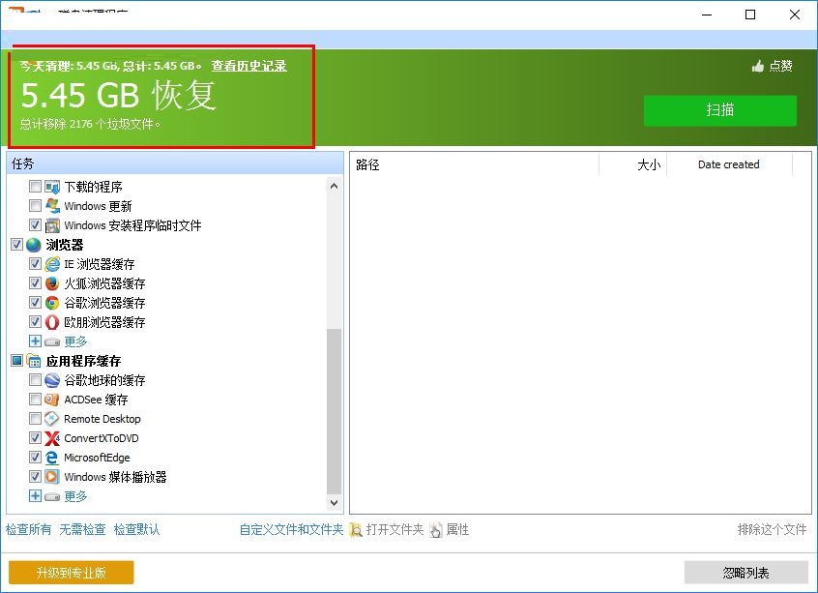Open the 查看历史记录 history link
This screenshot has width=818, height=593.
[x=248, y=66]
